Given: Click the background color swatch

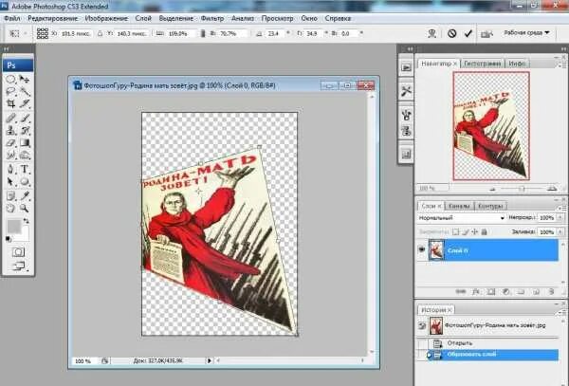Looking at the screenshot, I should coord(24,234).
